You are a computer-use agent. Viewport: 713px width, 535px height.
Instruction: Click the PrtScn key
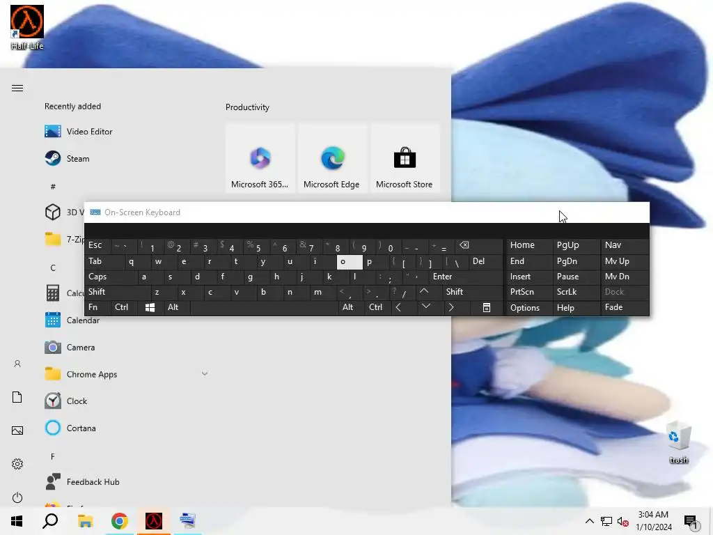tap(529, 292)
